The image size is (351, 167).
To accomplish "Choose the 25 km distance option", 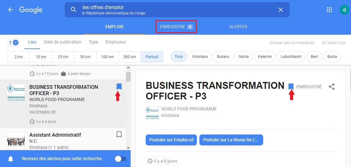I will click(63, 57).
